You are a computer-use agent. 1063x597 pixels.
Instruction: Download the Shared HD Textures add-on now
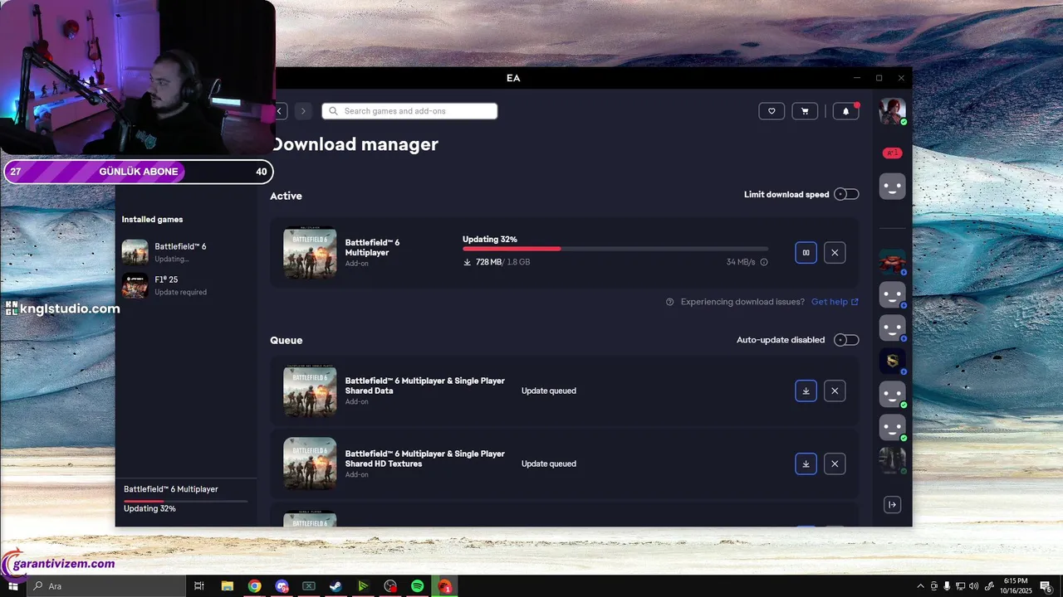point(806,464)
